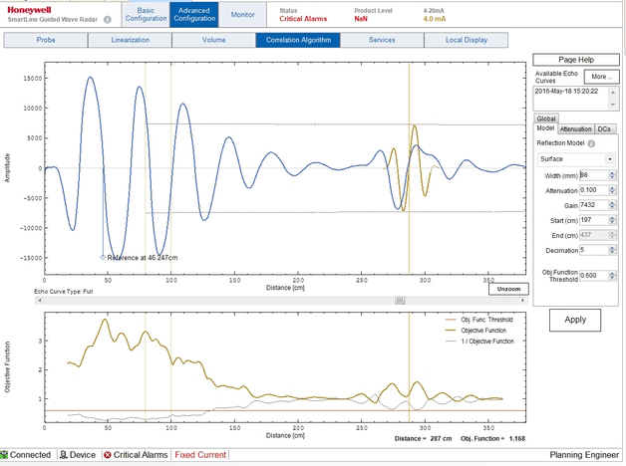Click the Reflection Model info icon
626x466 pixels.
coord(591,143)
